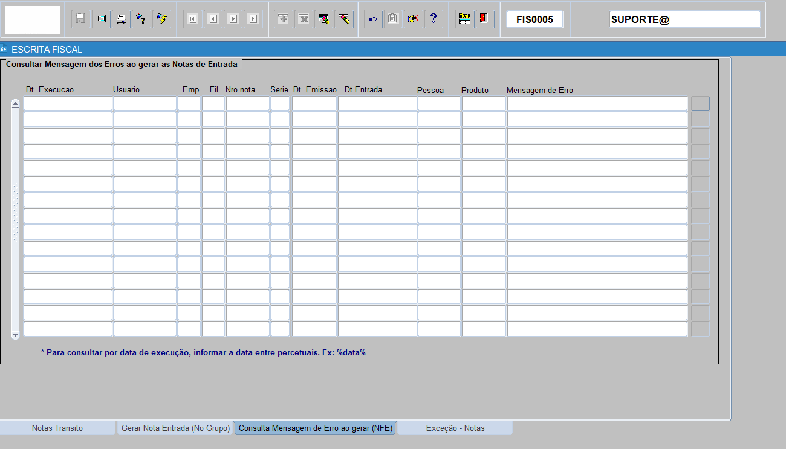
Task: Go to previous record using toolbar arrow
Action: (213, 19)
